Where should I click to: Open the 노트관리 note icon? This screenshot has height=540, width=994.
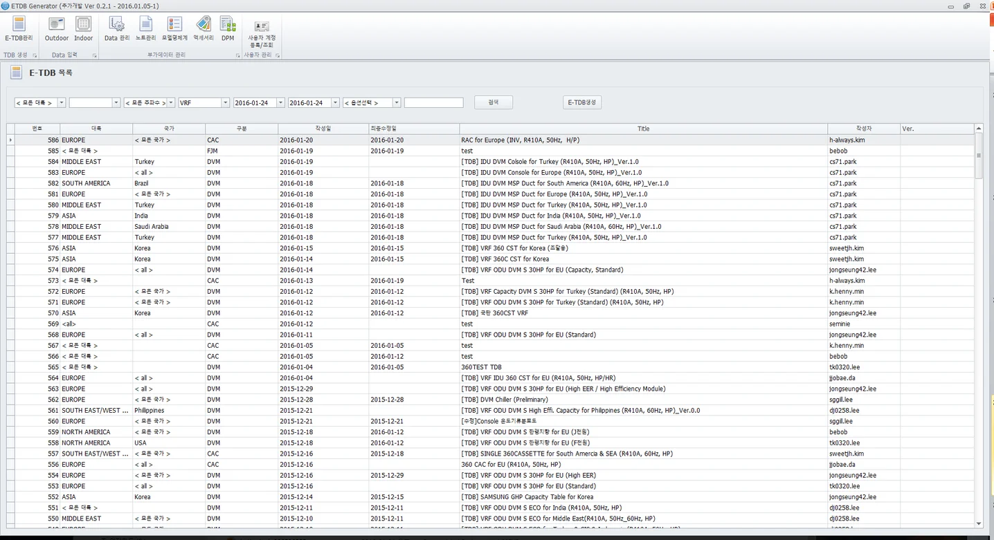click(x=145, y=29)
